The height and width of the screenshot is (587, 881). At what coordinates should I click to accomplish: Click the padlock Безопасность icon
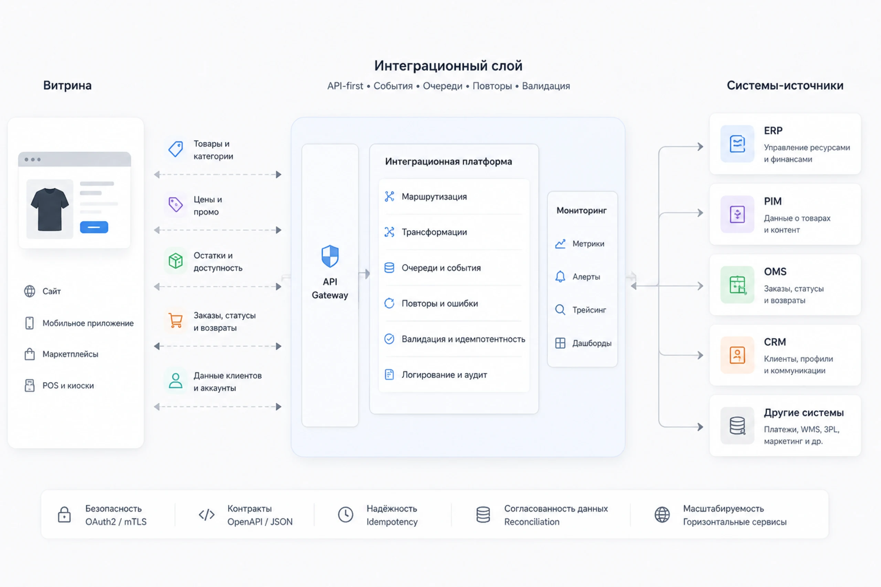pos(64,515)
